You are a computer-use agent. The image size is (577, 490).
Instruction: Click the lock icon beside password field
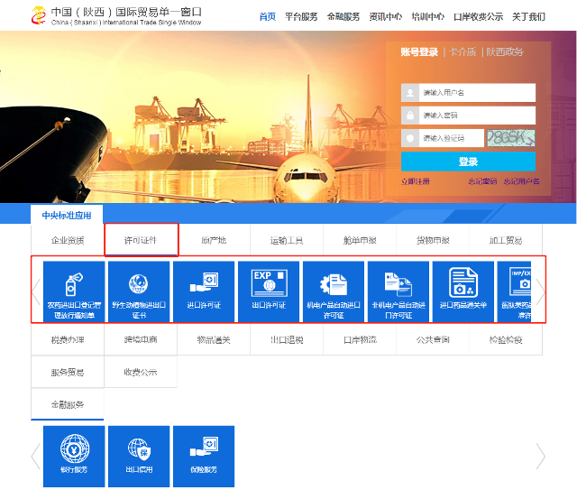pyautogui.click(x=410, y=116)
